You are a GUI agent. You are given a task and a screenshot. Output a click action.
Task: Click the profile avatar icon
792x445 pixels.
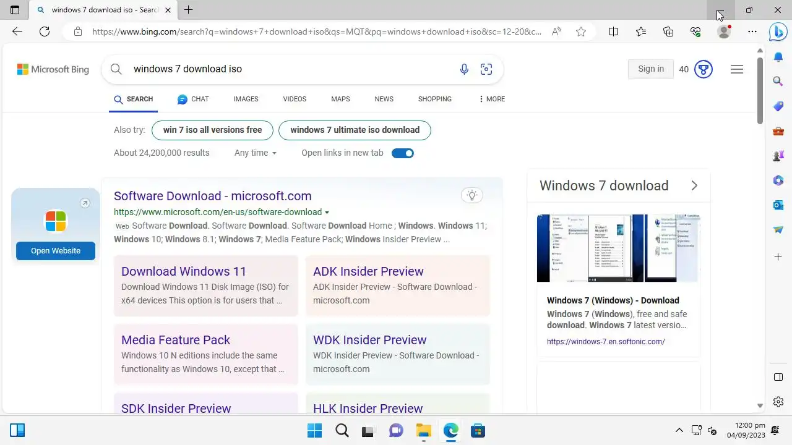coord(723,32)
